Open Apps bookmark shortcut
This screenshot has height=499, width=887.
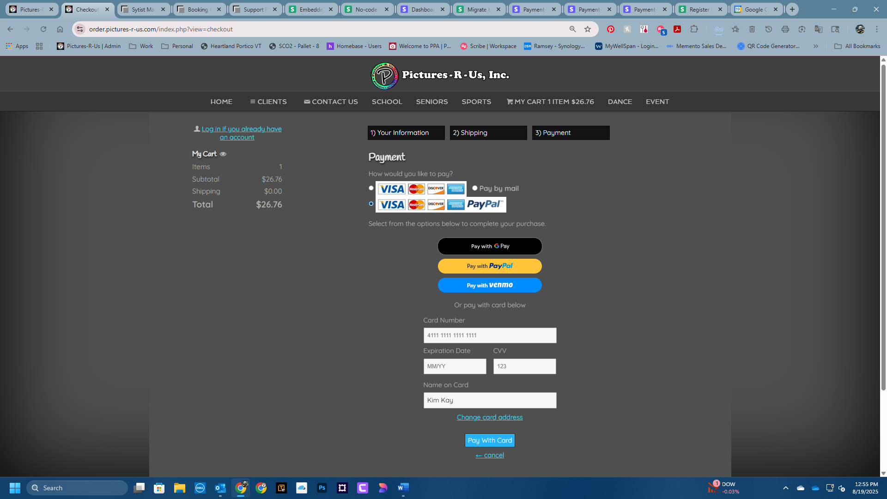[17, 46]
